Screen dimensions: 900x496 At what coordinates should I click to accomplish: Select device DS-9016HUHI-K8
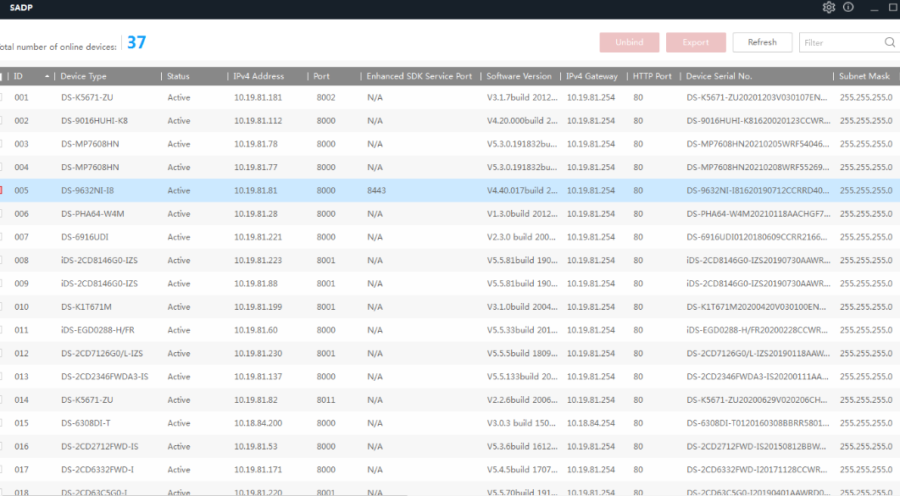pos(95,121)
